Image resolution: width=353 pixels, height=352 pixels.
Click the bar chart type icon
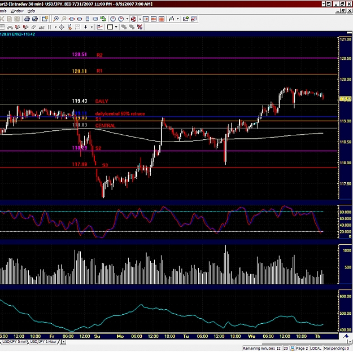point(172,19)
